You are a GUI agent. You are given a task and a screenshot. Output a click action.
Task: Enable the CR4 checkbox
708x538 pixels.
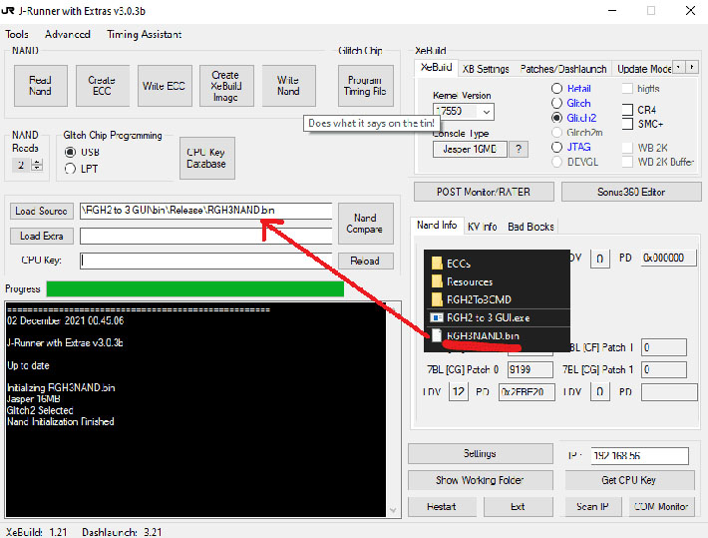[627, 110]
